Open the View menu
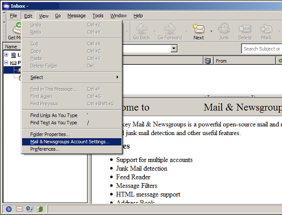This screenshot has height=215, width=282. (x=44, y=16)
